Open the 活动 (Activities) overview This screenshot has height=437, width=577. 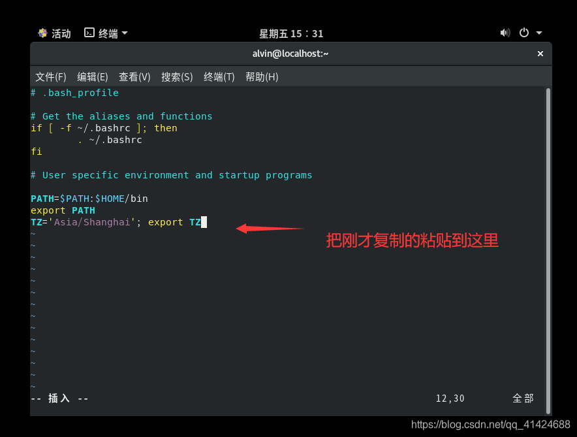pyautogui.click(x=61, y=33)
